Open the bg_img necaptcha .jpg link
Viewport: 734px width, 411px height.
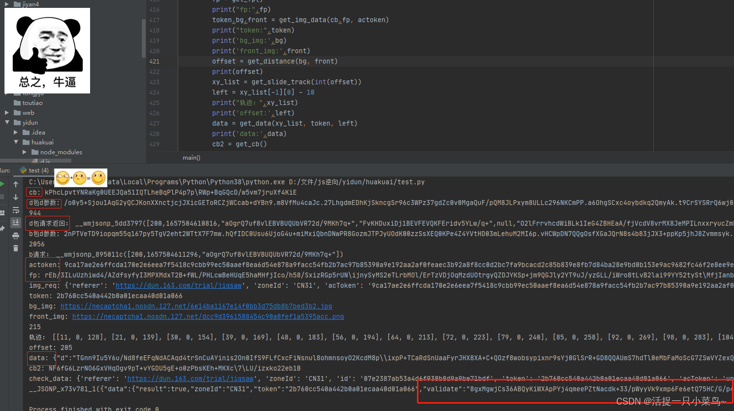point(196,306)
